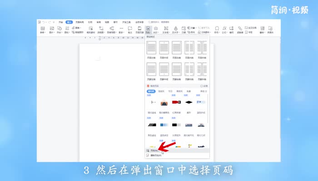Select the 简约风 style category tab
The width and height of the screenshot is (318, 181).
click(x=151, y=91)
